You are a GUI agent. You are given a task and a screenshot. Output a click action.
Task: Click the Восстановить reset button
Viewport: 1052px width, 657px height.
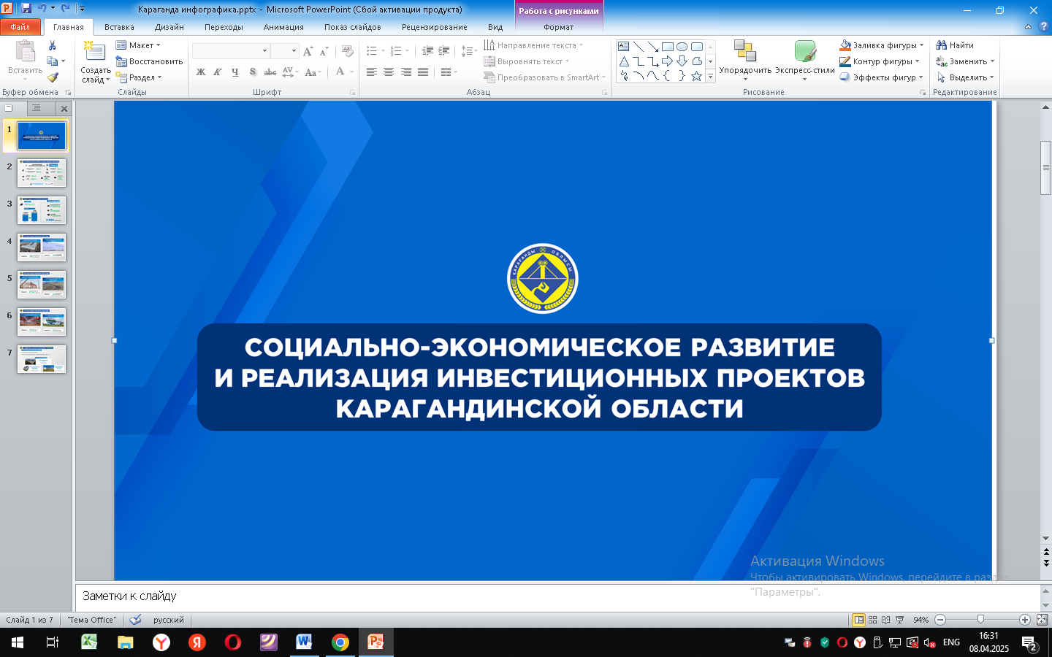(149, 61)
